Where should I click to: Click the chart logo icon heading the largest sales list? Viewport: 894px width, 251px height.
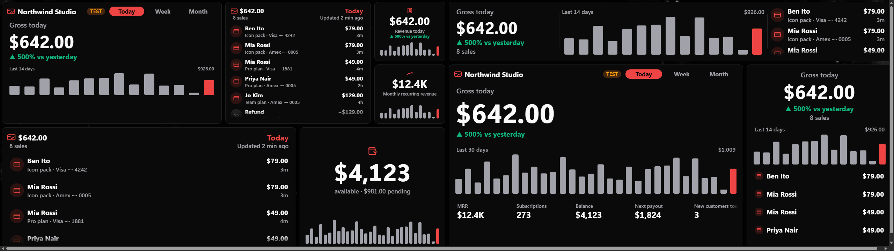(11, 137)
